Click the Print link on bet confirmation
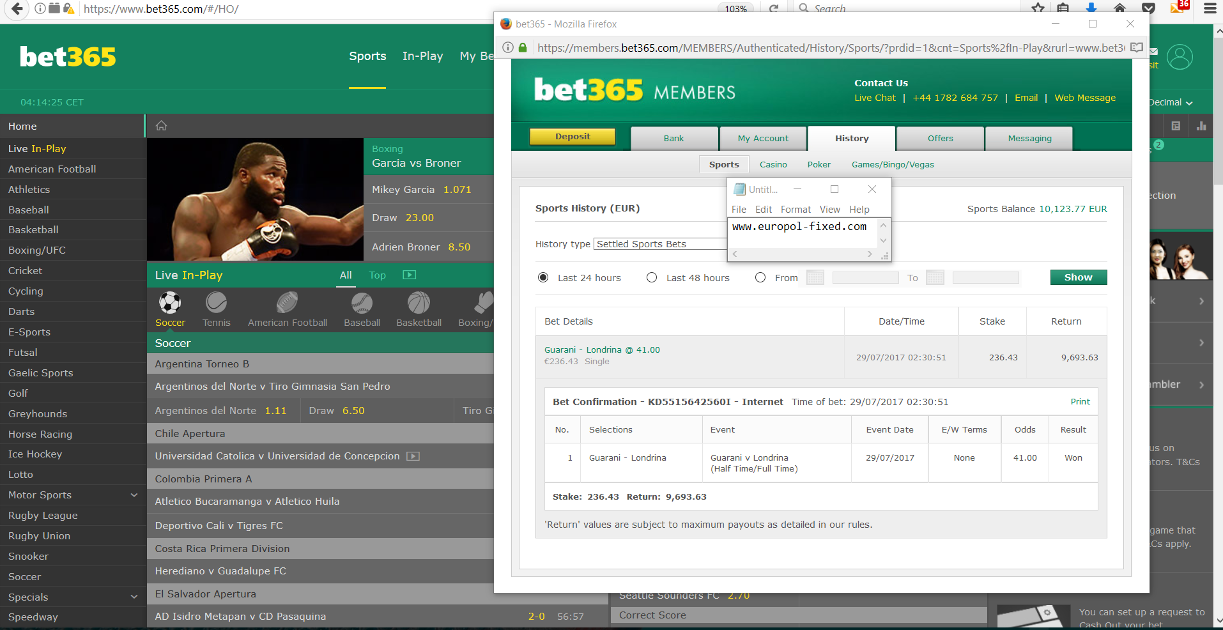The height and width of the screenshot is (630, 1223). pyautogui.click(x=1080, y=401)
